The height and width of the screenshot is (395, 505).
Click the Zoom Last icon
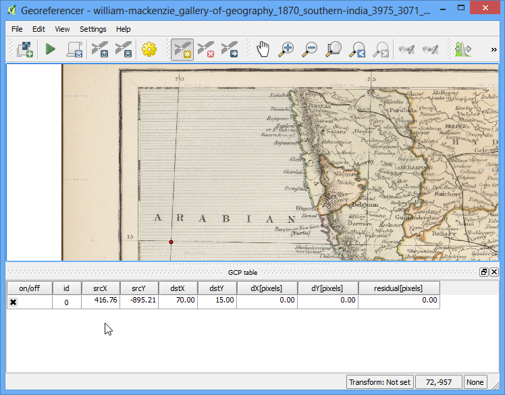point(357,49)
